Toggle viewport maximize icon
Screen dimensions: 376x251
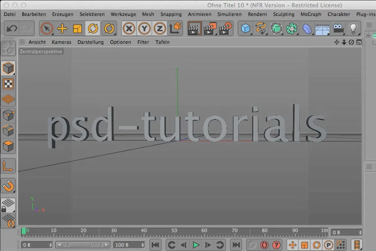click(359, 42)
